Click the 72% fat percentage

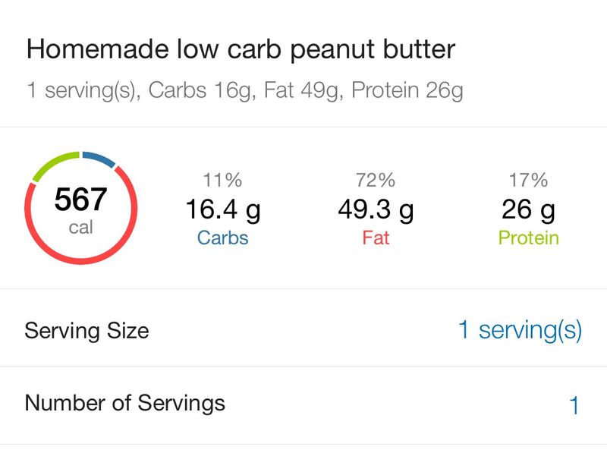pyautogui.click(x=376, y=180)
